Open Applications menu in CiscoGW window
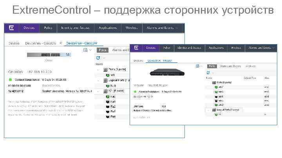Image resolution: width=282 pixels, height=158 pixels. 108,28
